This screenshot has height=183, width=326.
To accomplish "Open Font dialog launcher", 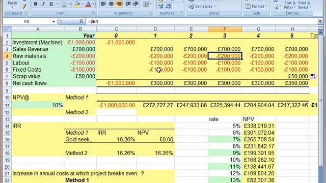I will pos(94,13).
